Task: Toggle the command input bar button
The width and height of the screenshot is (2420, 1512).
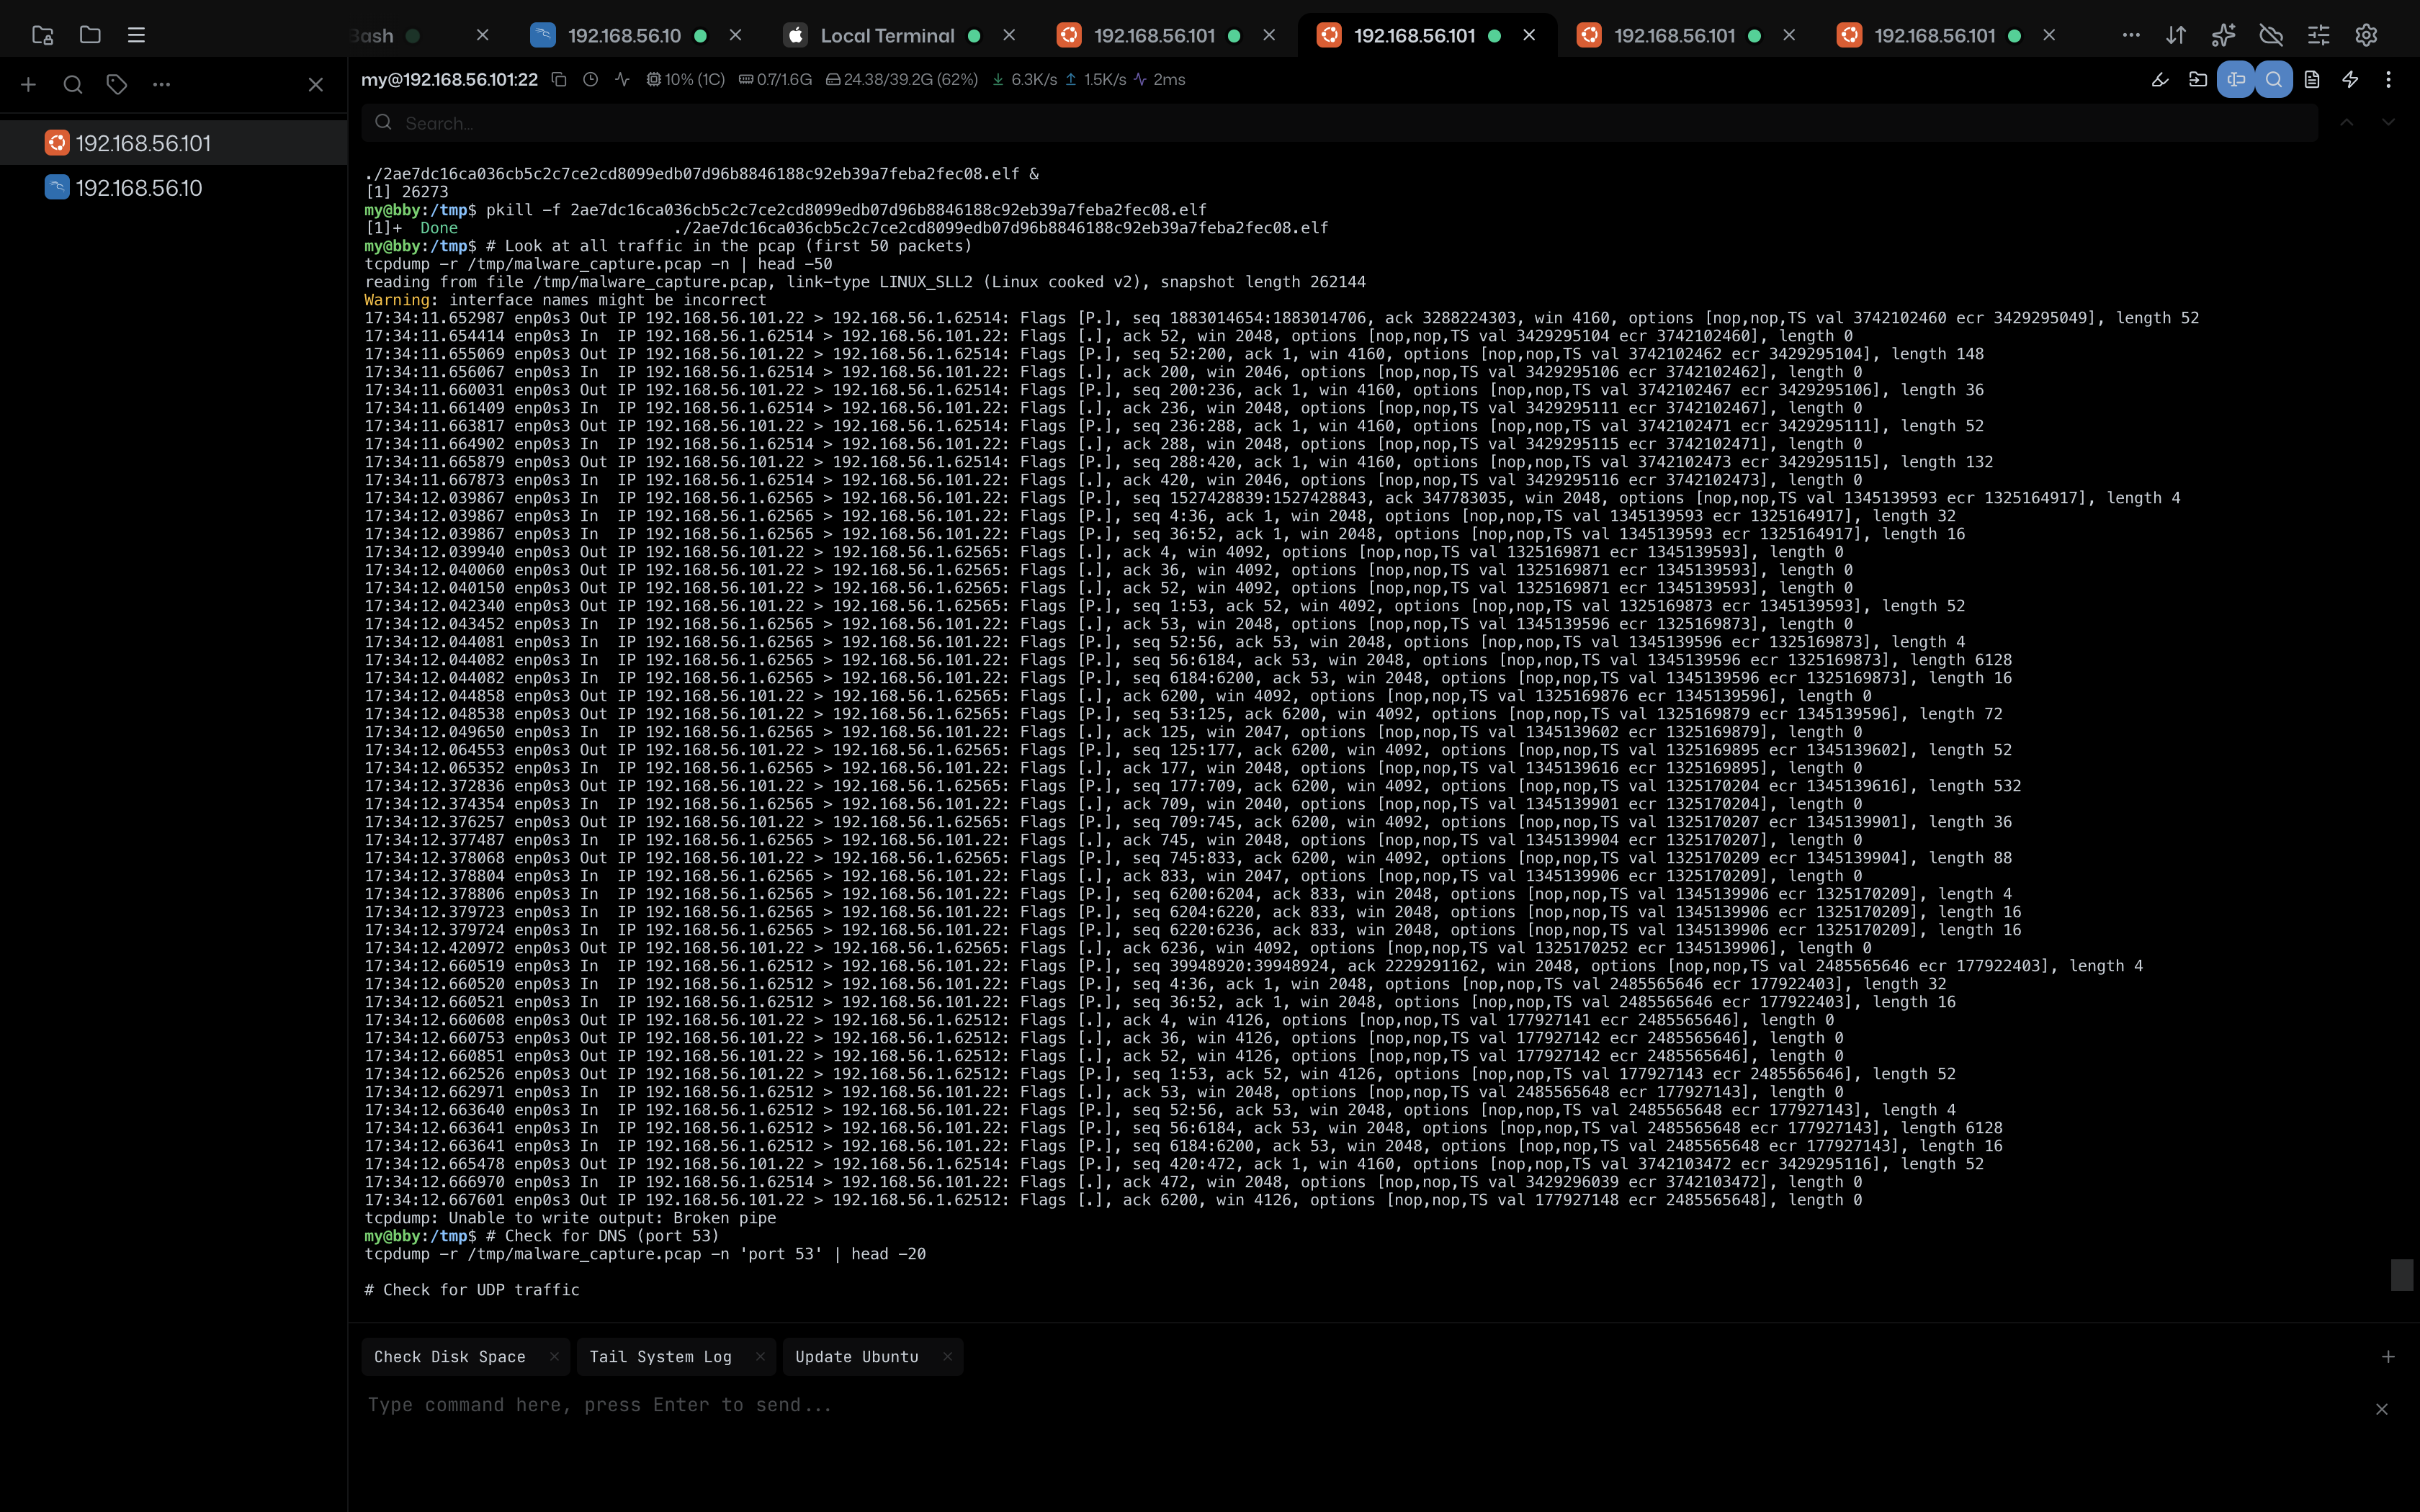Action: 2236,79
